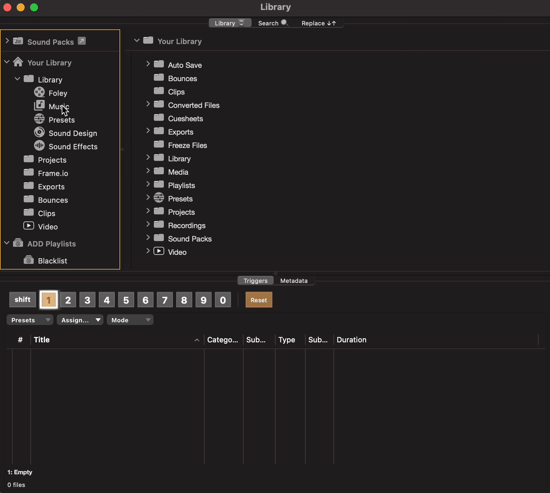Image resolution: width=550 pixels, height=493 pixels.
Task: Expand Sound Packs in the sidebar
Action: point(7,41)
